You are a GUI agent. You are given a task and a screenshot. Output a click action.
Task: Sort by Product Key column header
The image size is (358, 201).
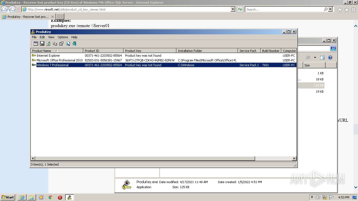coord(150,51)
